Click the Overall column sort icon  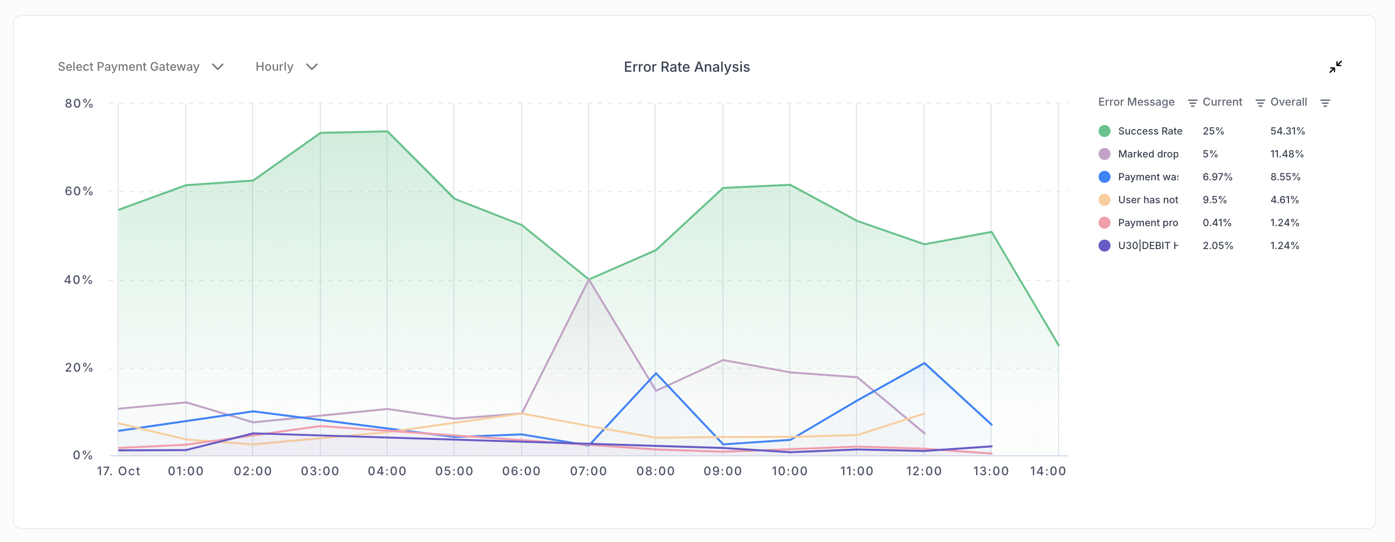pyautogui.click(x=1325, y=103)
